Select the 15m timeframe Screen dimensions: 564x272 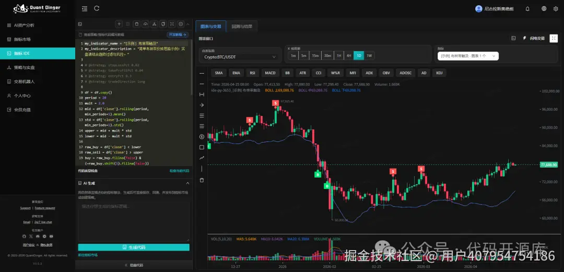315,56
